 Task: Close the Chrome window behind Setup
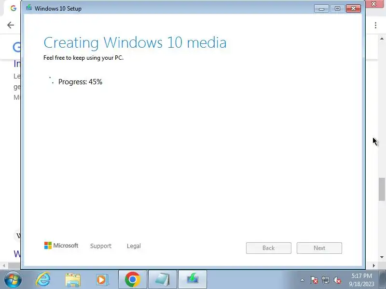[374, 4]
